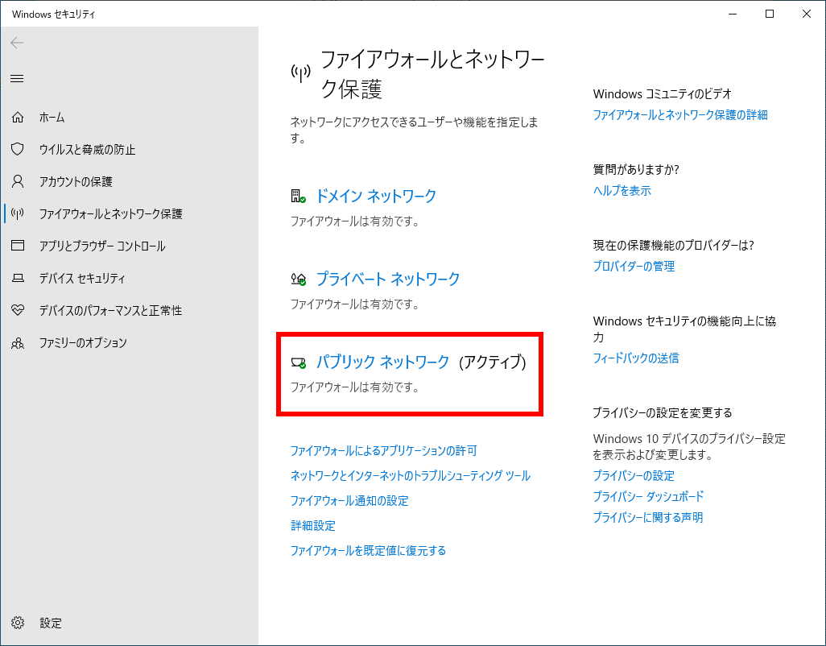Open プライバシー ダッシュボード link
This screenshot has height=646, width=826.
click(648, 496)
